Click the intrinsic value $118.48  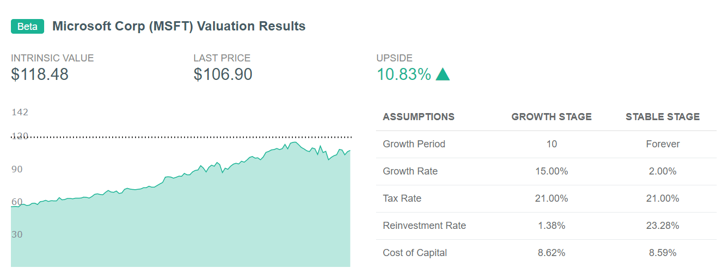click(40, 74)
